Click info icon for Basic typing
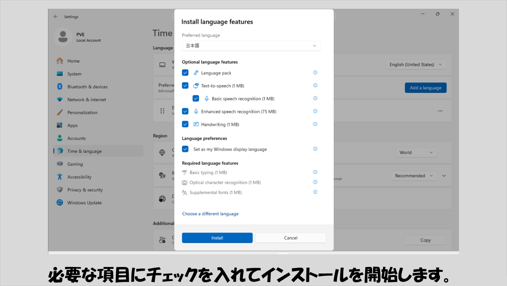The image size is (507, 286). coord(315,172)
